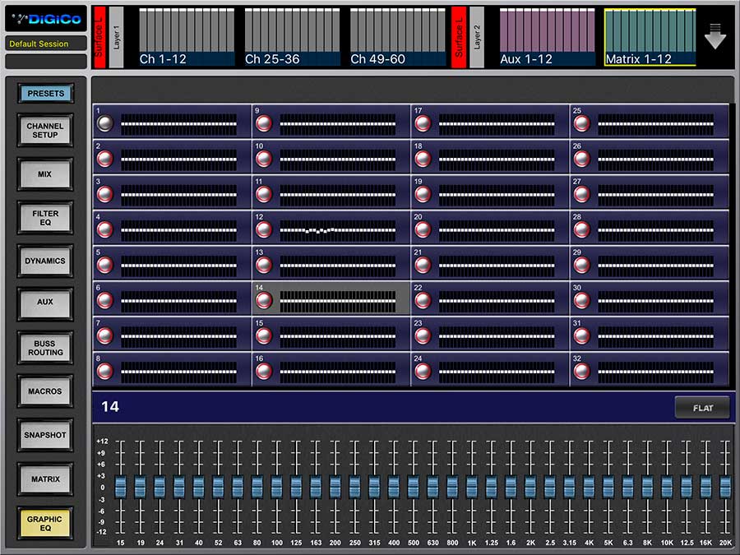
Task: Click the 1K band fader
Action: click(471, 487)
